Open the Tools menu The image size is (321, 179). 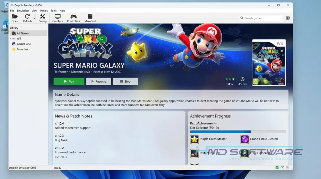pos(54,11)
